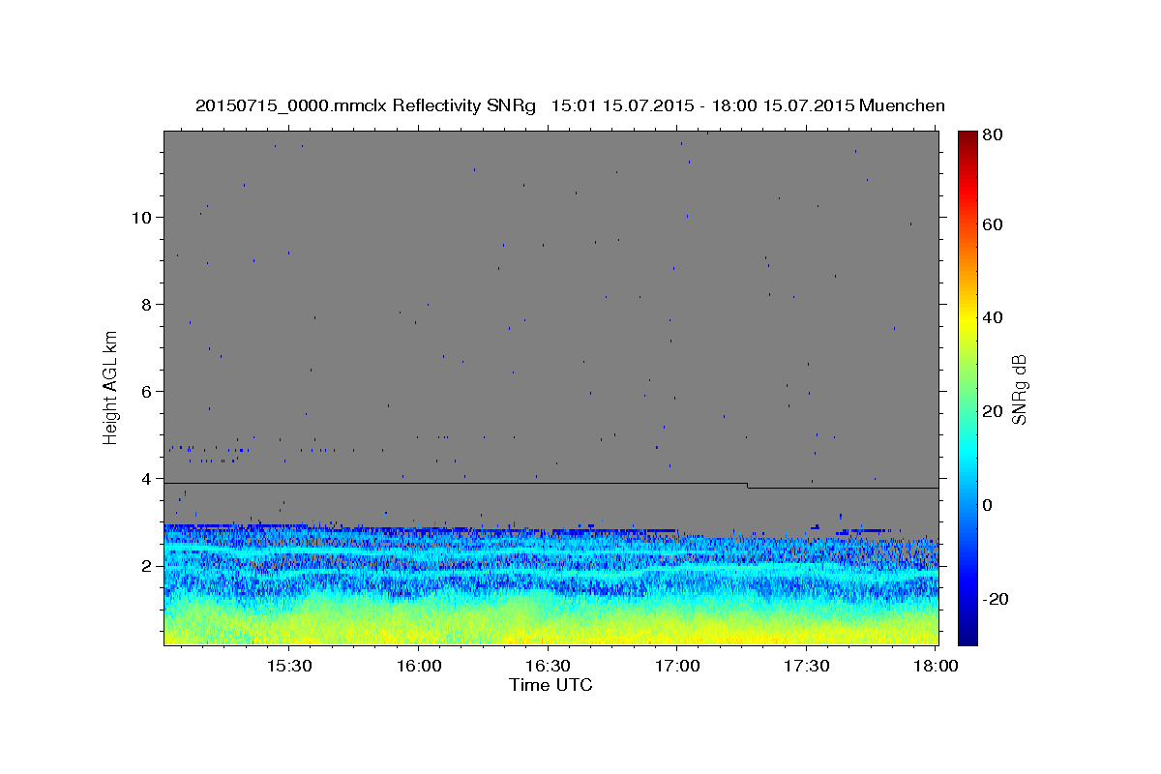Click the 'Time UTC' axis label
Screen dimensions: 1161x774
tap(551, 685)
